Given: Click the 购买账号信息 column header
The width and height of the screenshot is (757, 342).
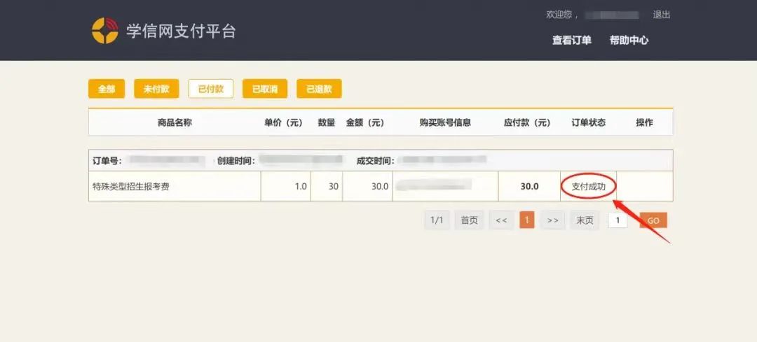Looking at the screenshot, I should tap(445, 122).
